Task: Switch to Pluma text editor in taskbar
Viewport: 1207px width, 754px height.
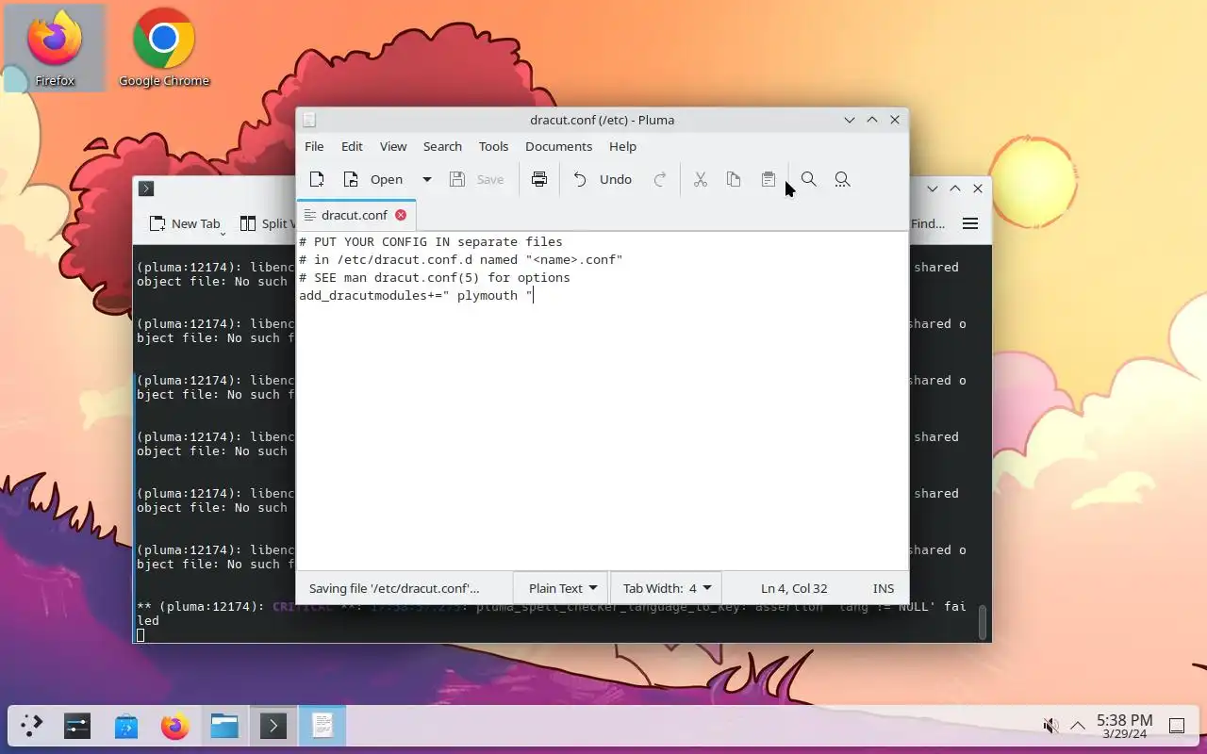Action: click(x=322, y=726)
